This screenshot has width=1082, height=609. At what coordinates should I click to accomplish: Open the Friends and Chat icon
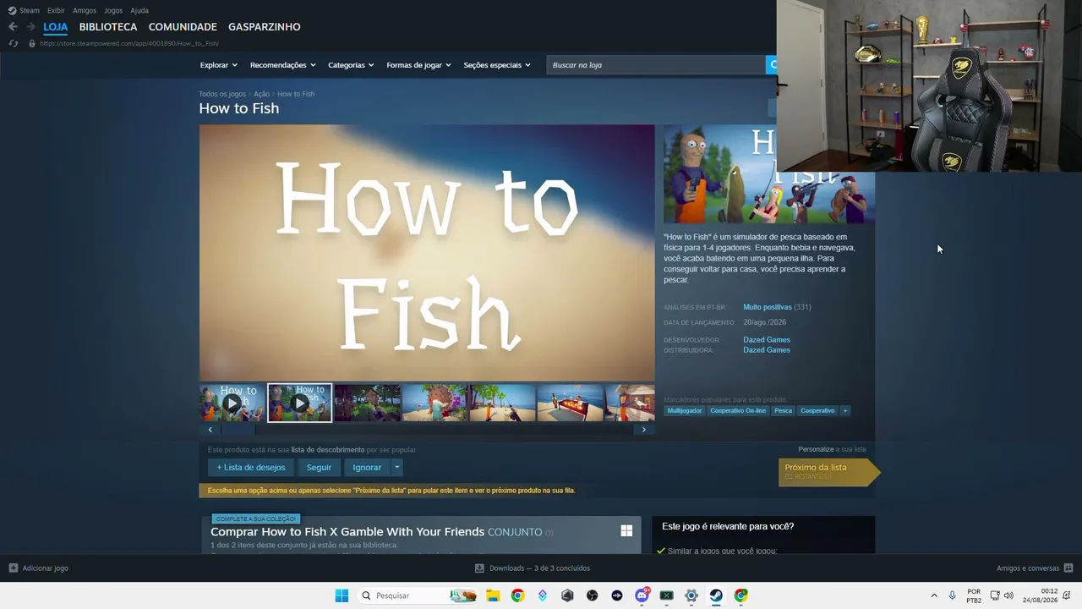click(x=1068, y=568)
